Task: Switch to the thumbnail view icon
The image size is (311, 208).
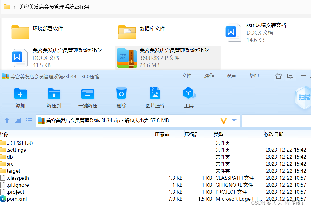Action: pos(18,120)
